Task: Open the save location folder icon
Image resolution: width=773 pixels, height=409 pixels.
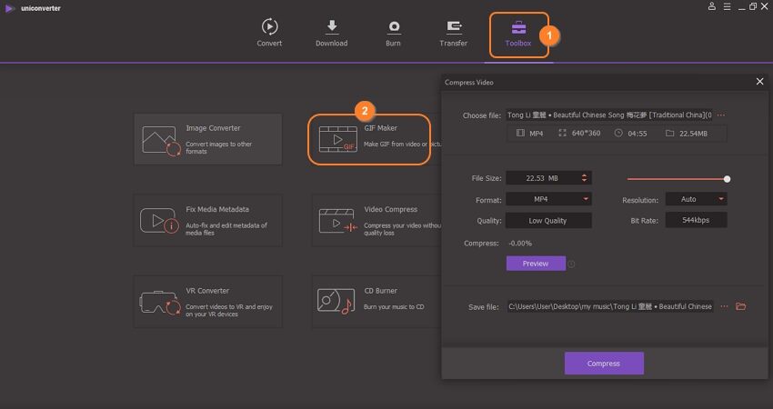Action: coord(740,307)
